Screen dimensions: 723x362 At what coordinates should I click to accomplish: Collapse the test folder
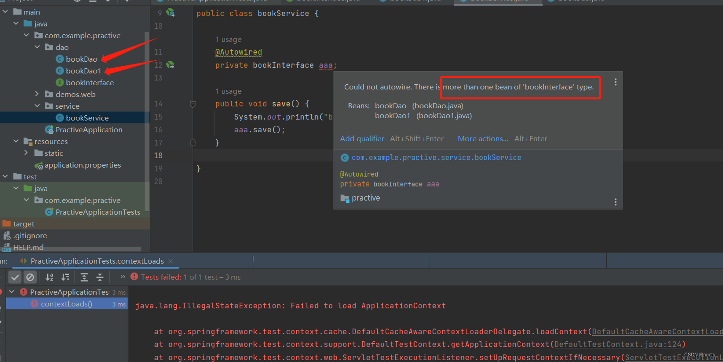click(6, 177)
